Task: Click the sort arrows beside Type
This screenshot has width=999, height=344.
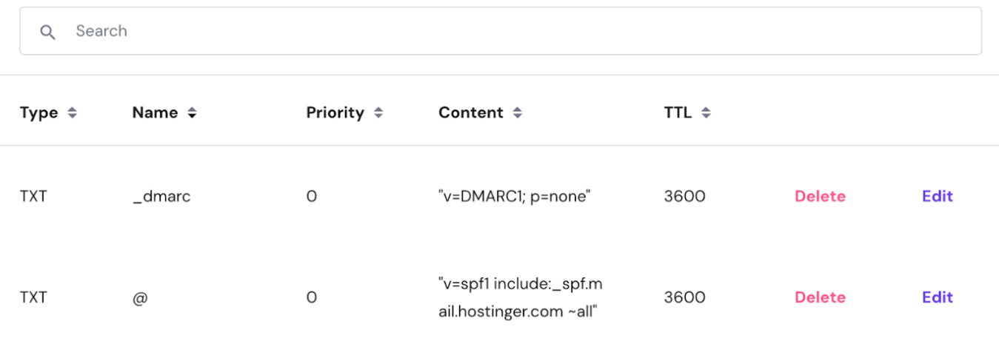Action: [x=72, y=113]
